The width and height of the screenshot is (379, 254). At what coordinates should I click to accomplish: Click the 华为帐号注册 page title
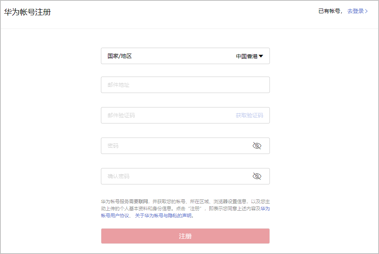[27, 12]
